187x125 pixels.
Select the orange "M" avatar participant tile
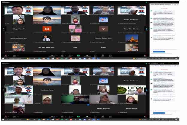coord(46,29)
